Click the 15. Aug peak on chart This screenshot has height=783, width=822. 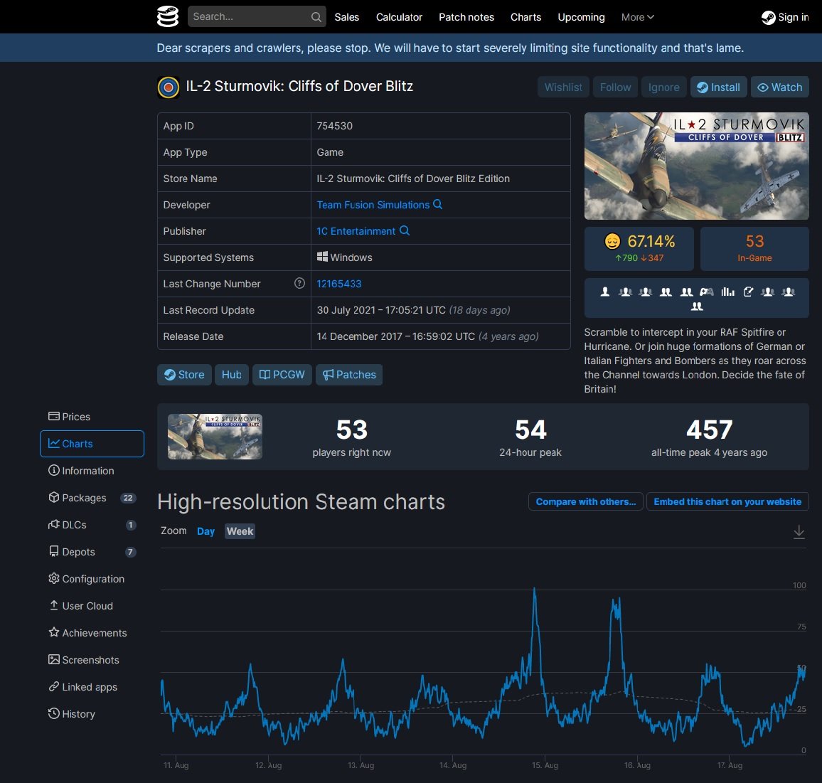(534, 590)
